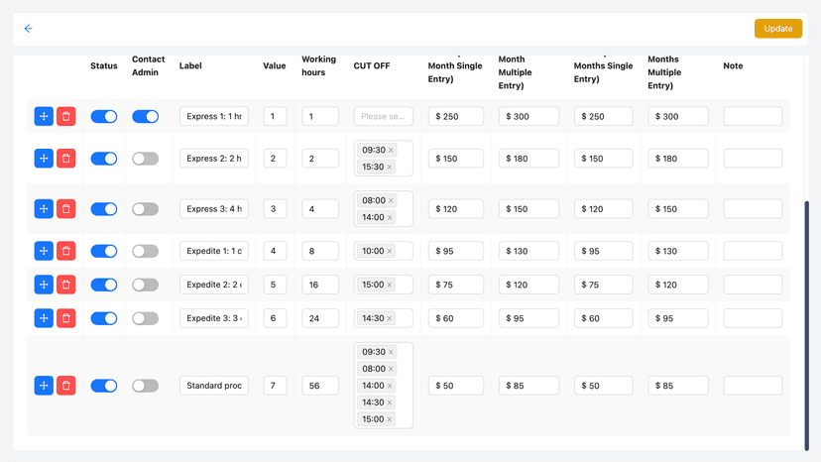
Task: Click the Working hours field showing 56
Action: [320, 386]
